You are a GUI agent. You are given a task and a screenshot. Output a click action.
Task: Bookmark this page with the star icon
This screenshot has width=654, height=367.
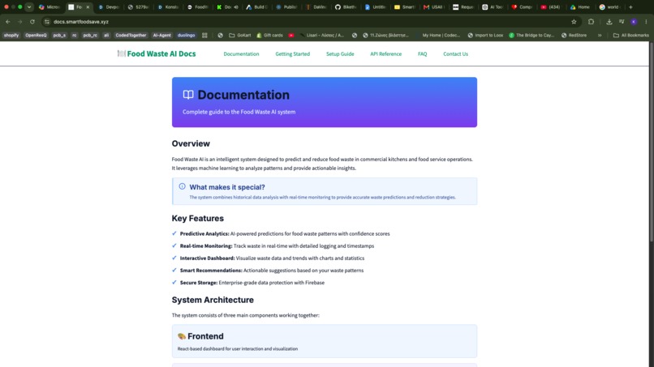pyautogui.click(x=574, y=22)
